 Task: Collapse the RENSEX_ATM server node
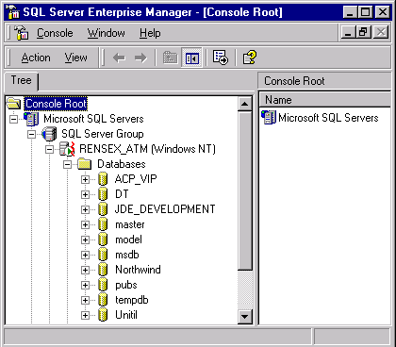coord(49,149)
